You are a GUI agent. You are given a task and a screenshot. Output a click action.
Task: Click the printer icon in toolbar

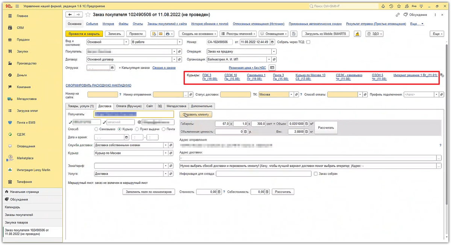point(168,34)
